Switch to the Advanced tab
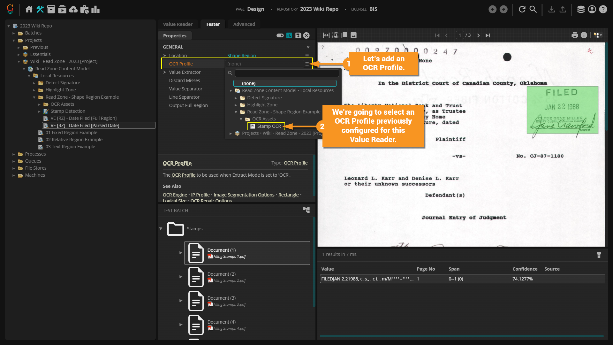The width and height of the screenshot is (613, 345). (x=244, y=24)
